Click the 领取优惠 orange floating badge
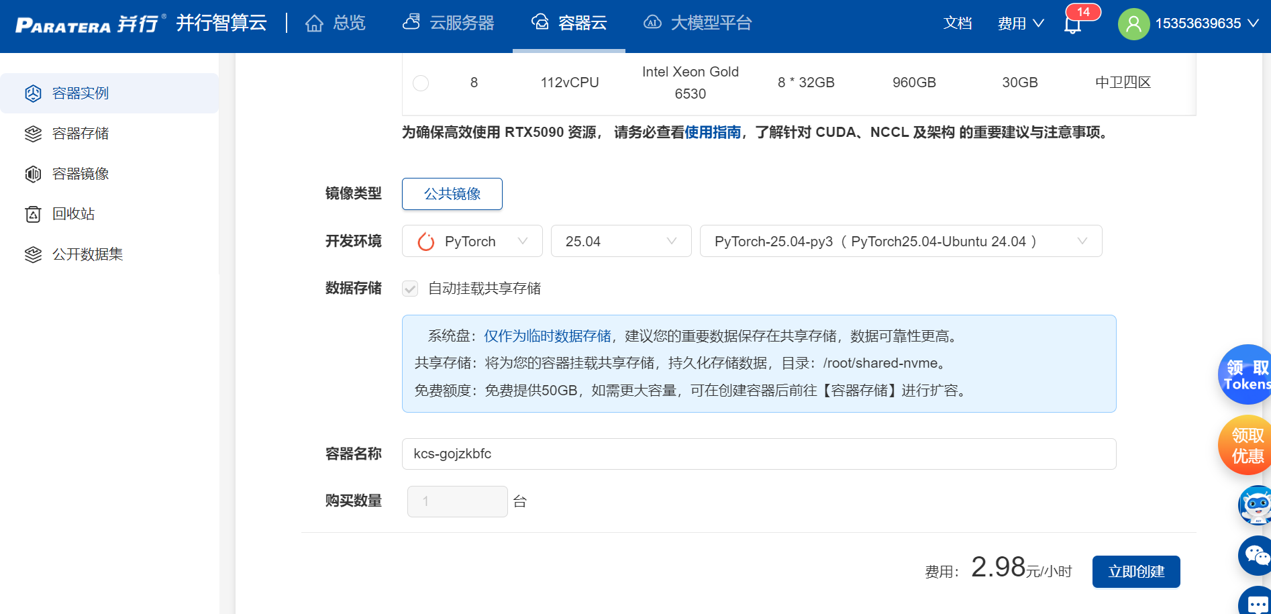 1245,445
